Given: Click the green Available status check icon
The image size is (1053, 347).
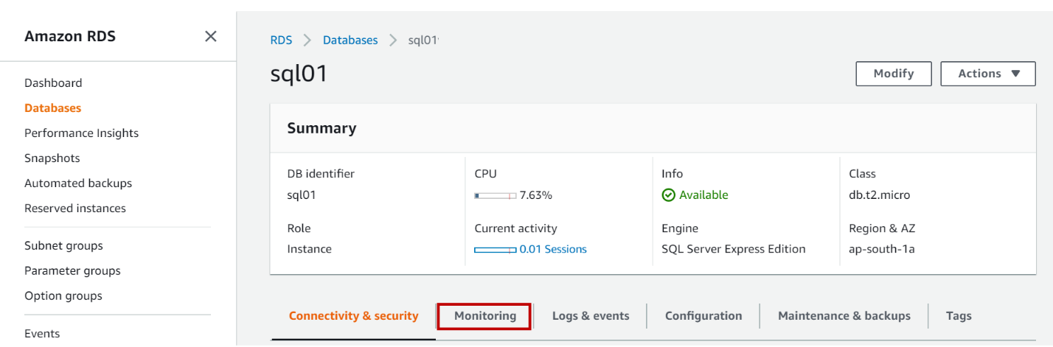Looking at the screenshot, I should click(669, 195).
